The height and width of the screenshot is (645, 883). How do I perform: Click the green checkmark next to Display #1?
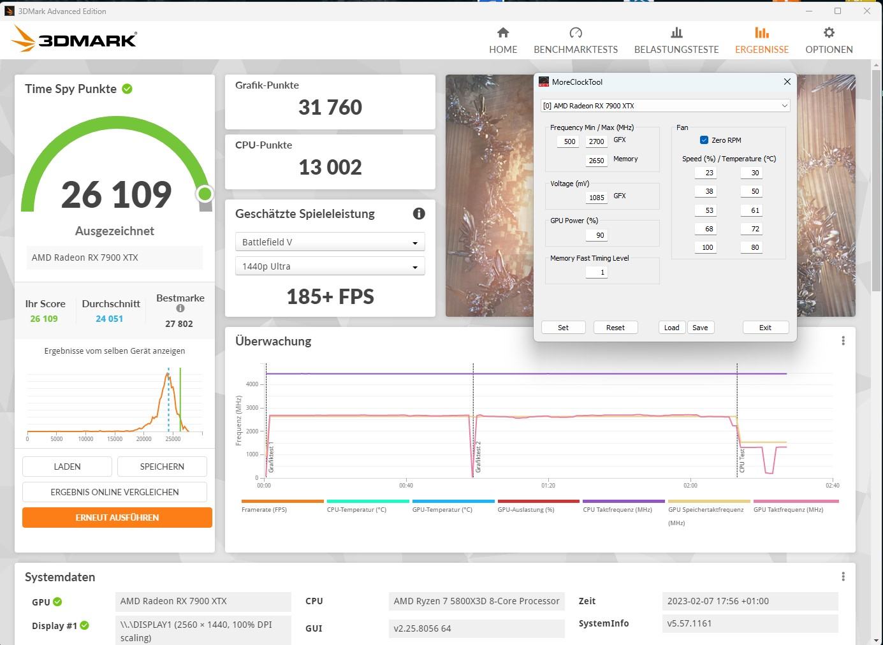point(84,626)
